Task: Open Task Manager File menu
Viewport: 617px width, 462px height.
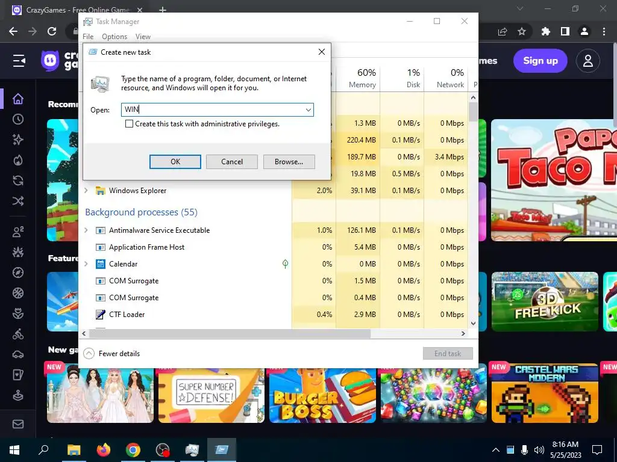Action: 88,37
